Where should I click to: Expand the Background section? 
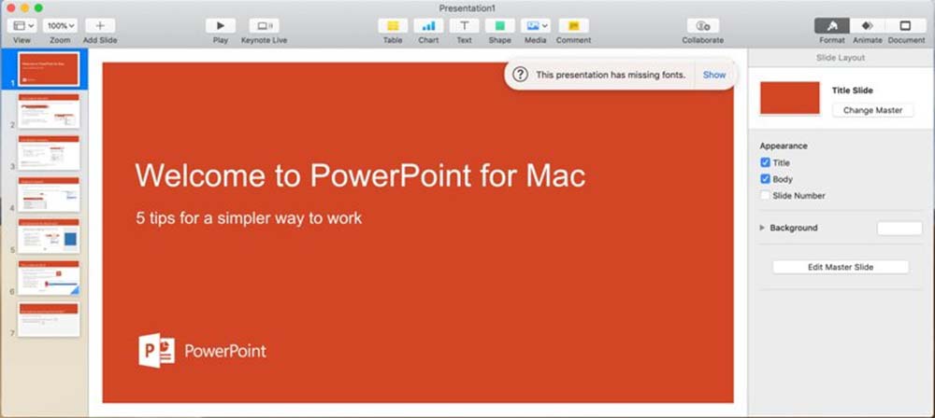point(762,228)
